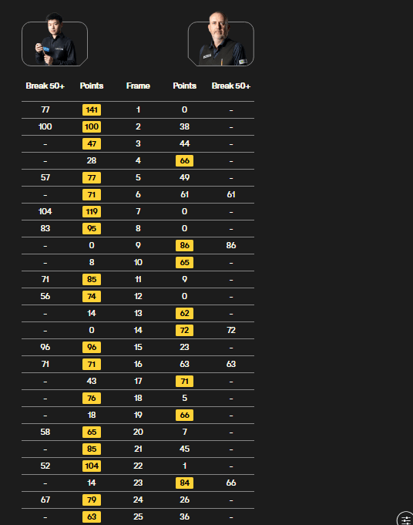This screenshot has width=413, height=525.
Task: Select the 104 break in frame 7 row
Action: point(45,211)
